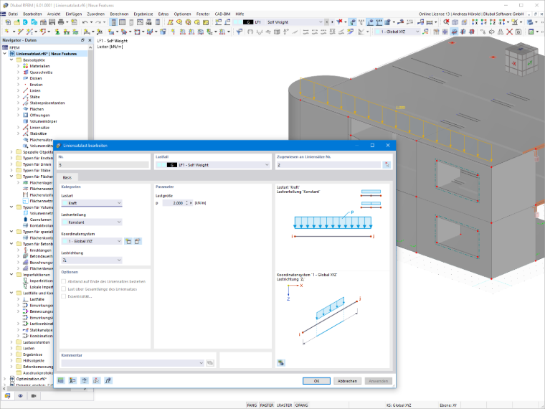This screenshot has width=545, height=409.
Task: Expand the Materialien tree node
Action: (x=18, y=66)
